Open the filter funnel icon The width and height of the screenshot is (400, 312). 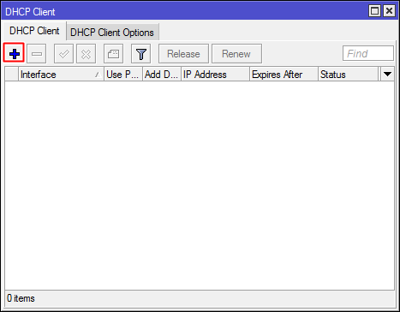140,53
